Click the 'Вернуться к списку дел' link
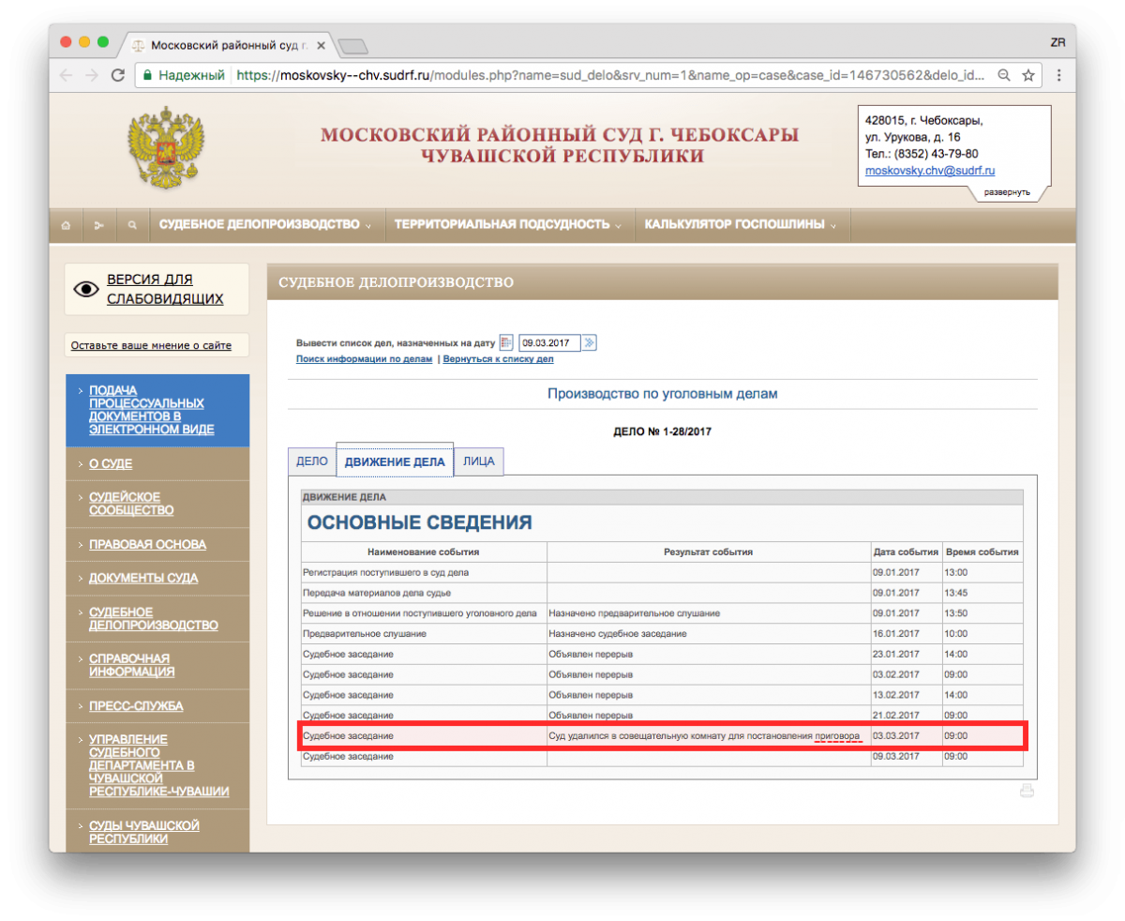 tap(498, 359)
